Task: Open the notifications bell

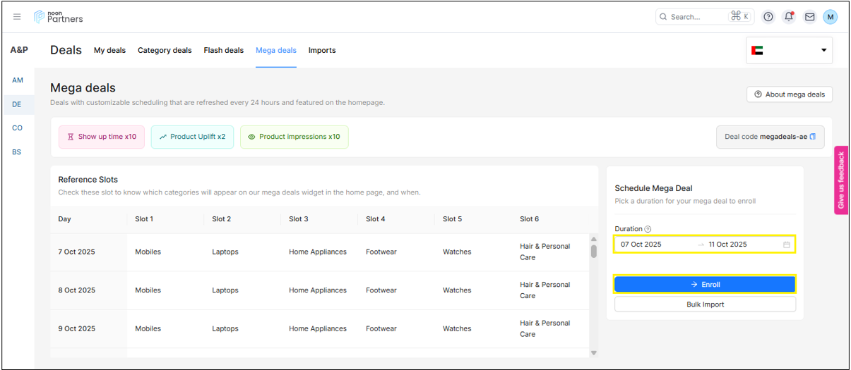Action: pyautogui.click(x=789, y=17)
